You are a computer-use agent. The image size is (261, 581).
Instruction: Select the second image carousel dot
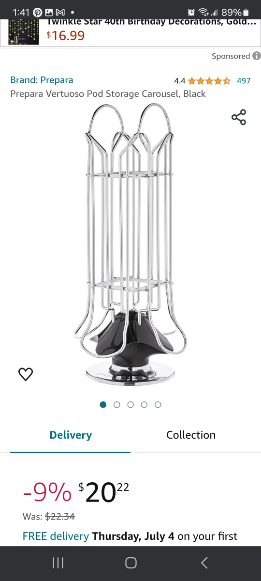pyautogui.click(x=116, y=405)
